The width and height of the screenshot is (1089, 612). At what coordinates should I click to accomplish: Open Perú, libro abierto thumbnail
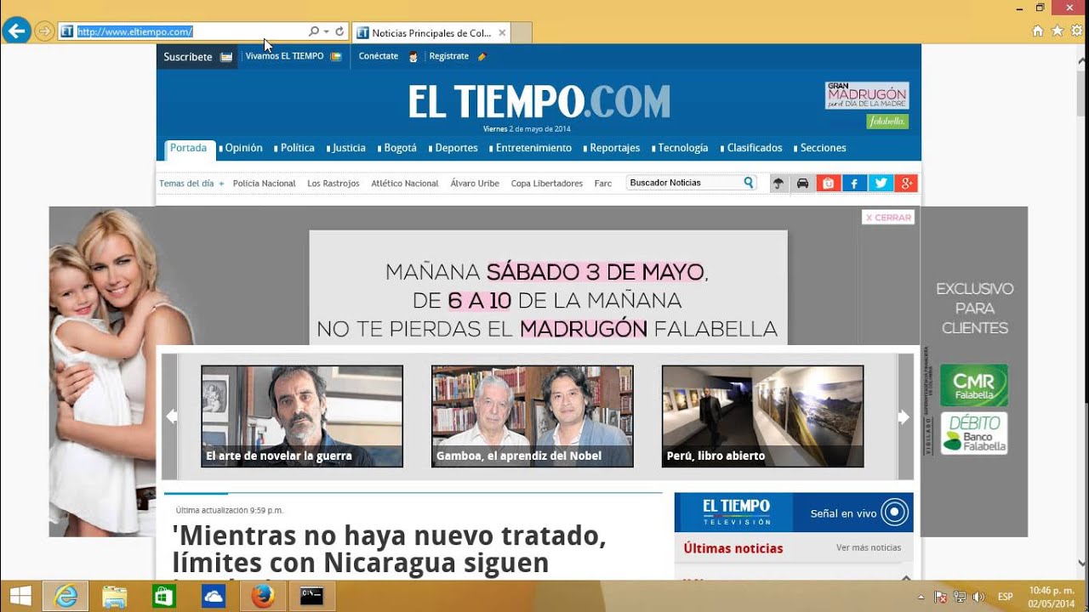pos(762,416)
